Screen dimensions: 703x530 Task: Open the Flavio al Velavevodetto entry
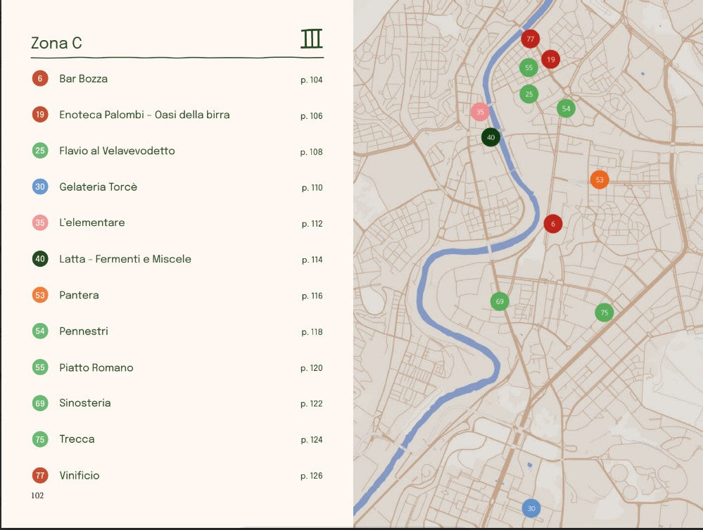pyautogui.click(x=118, y=151)
